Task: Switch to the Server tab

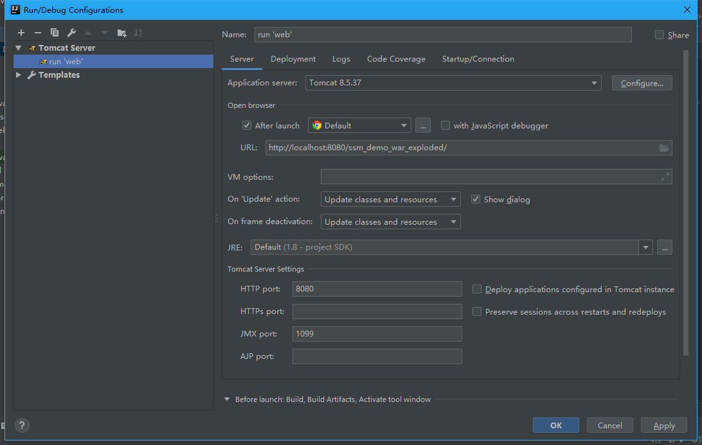Action: pyautogui.click(x=242, y=59)
